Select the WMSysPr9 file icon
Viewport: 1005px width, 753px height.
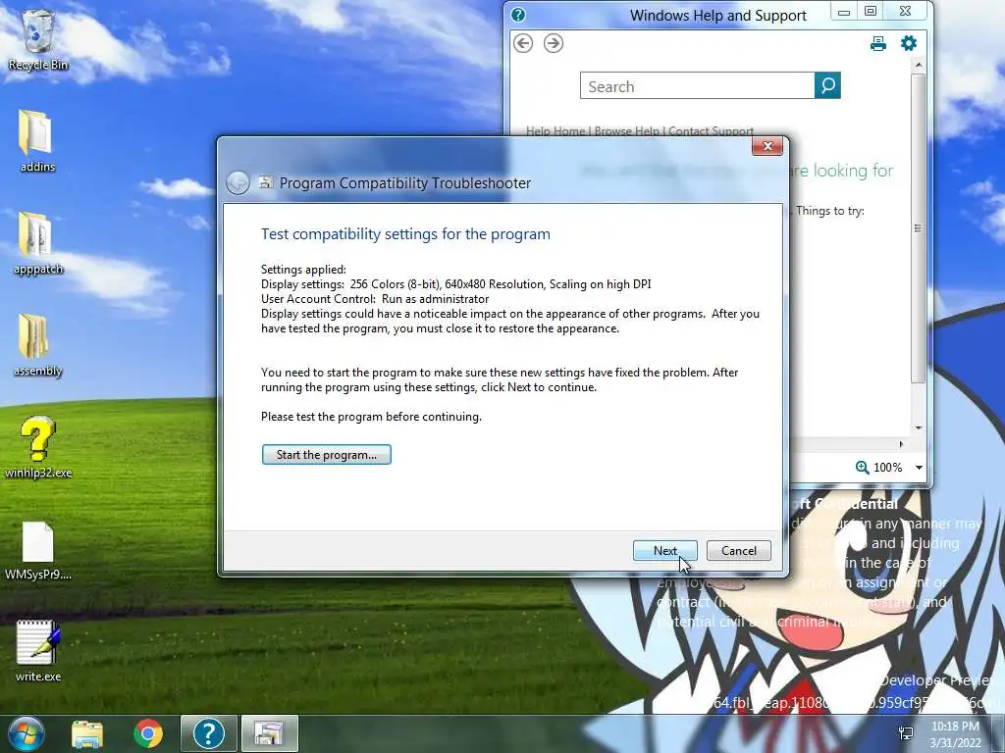click(38, 551)
